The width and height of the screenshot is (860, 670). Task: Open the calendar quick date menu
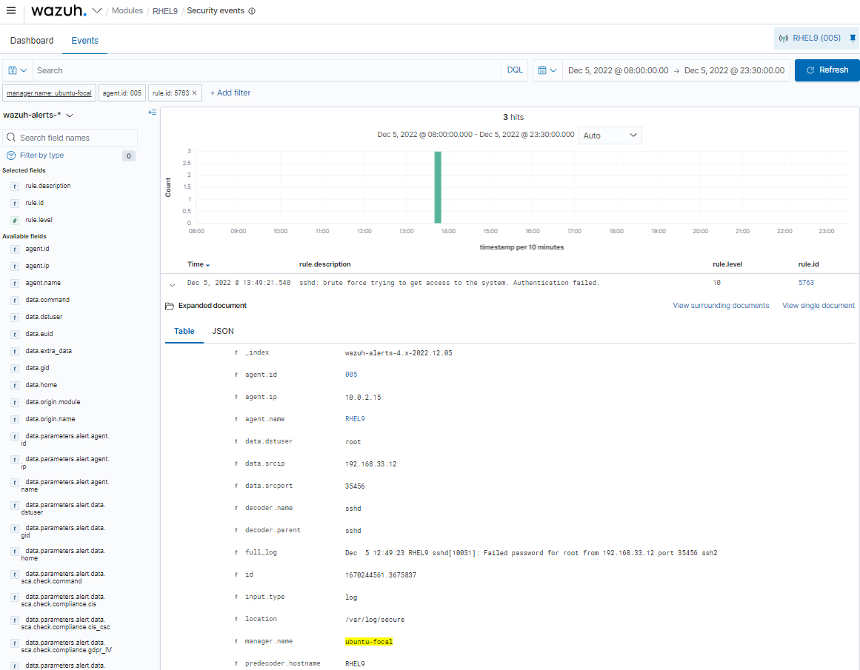click(547, 70)
